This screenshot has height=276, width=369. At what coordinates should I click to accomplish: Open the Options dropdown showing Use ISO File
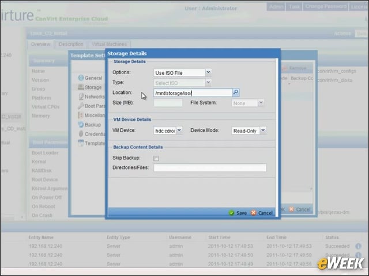(208, 72)
